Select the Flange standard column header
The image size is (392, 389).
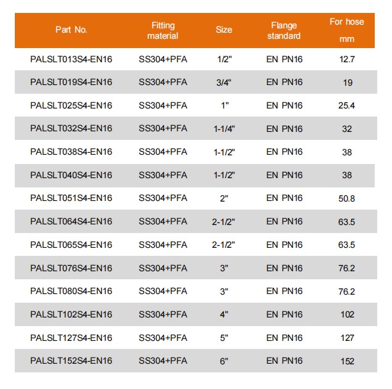[284, 30]
